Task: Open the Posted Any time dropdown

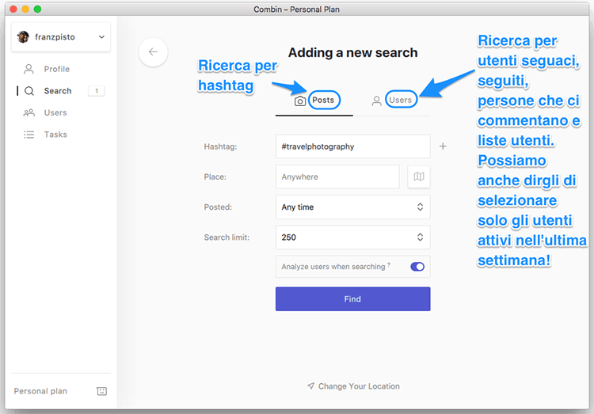Action: (352, 207)
